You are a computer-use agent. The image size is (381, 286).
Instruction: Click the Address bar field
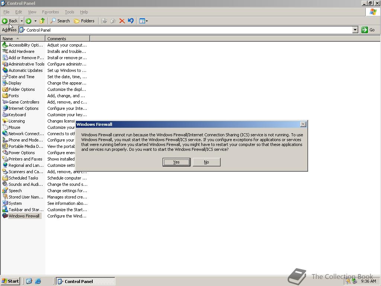pyautogui.click(x=186, y=30)
